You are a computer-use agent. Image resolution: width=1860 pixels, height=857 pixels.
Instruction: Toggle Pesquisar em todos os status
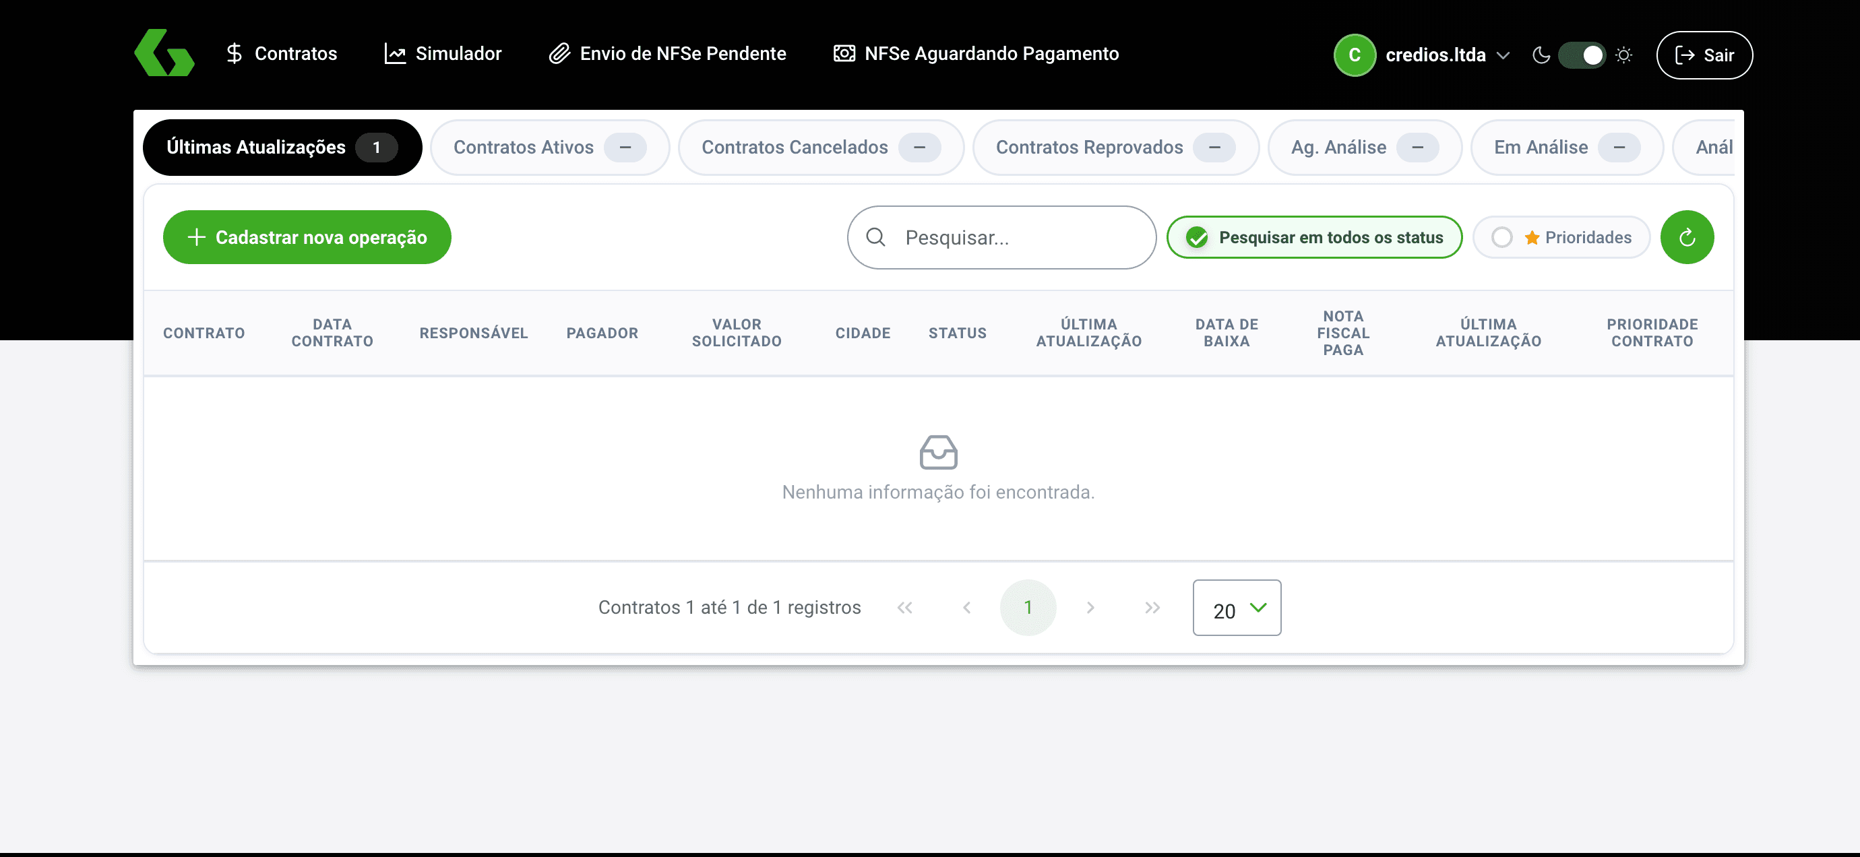(1314, 238)
